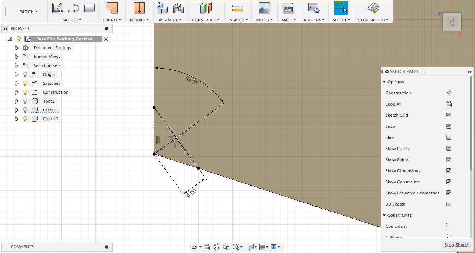Click the Coincident constraint icon
The width and height of the screenshot is (475, 253).
tap(448, 226)
